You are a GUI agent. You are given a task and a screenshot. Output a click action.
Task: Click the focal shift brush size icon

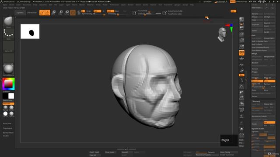(x=134, y=13)
